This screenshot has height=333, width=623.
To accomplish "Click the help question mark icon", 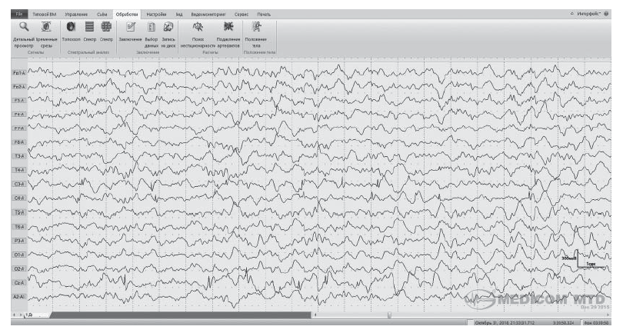I will 616,14.
